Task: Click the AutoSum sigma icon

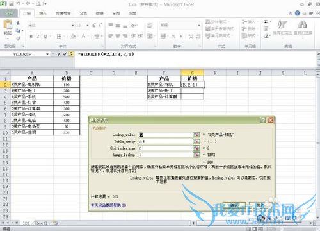Action: coord(266,22)
